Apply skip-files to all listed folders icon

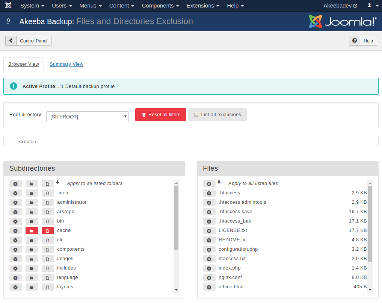click(x=48, y=183)
